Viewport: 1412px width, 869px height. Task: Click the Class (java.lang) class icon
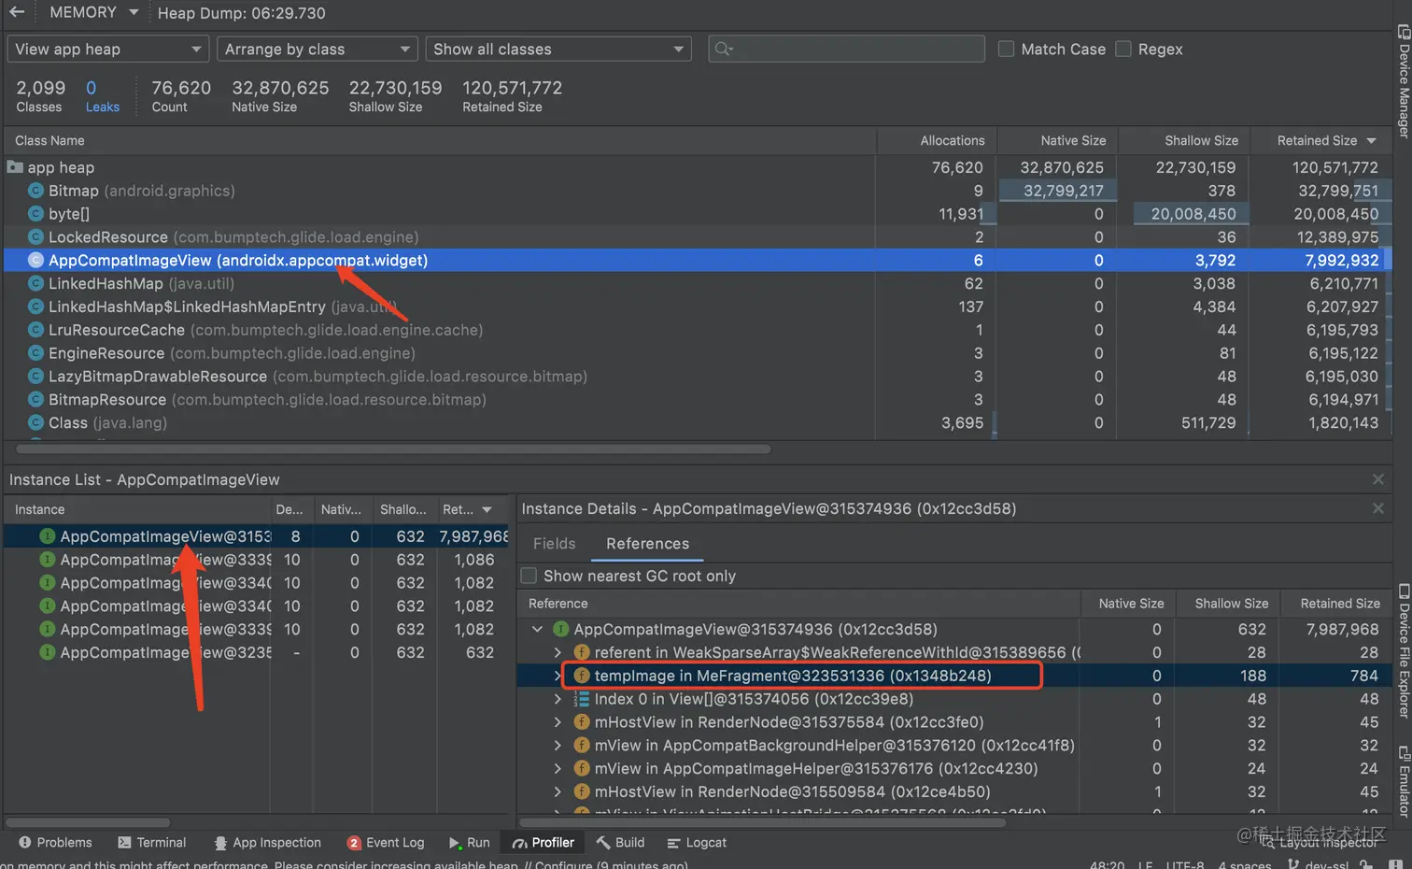[36, 423]
